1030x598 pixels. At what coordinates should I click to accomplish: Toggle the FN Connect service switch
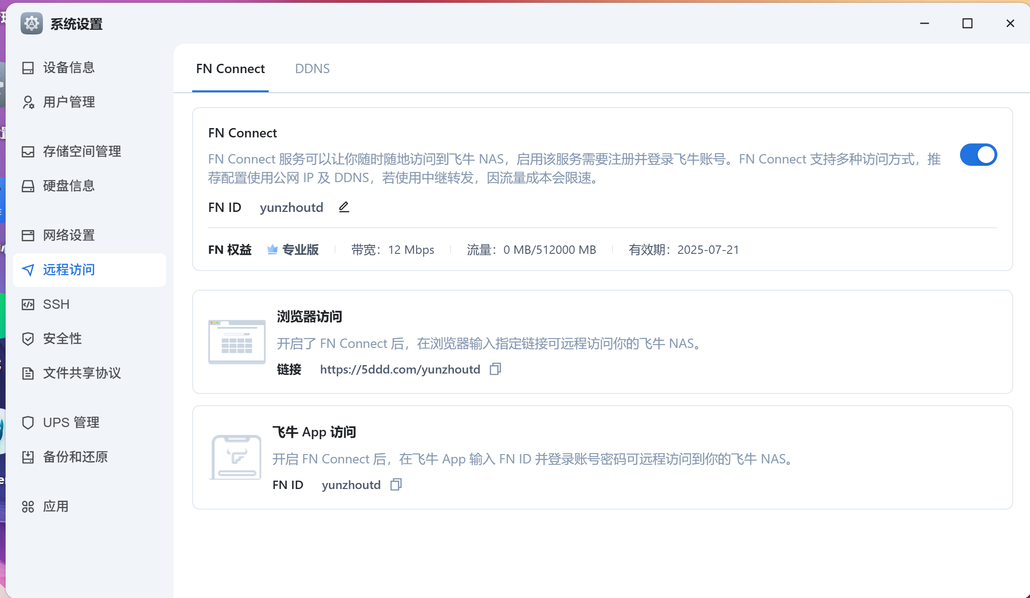978,155
